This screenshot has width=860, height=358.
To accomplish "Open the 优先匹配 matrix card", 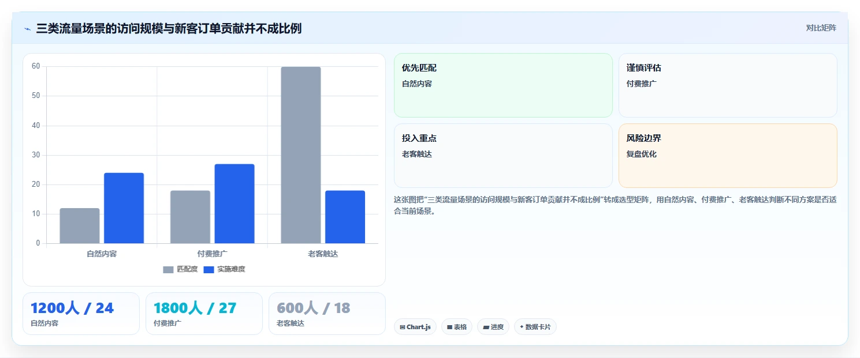I will [503, 85].
